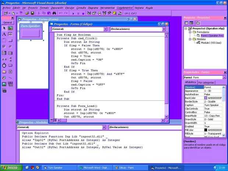Image resolution: width=228 pixels, height=171 pixels.
Task: Select the Line control tool
Action: coord(10,78)
